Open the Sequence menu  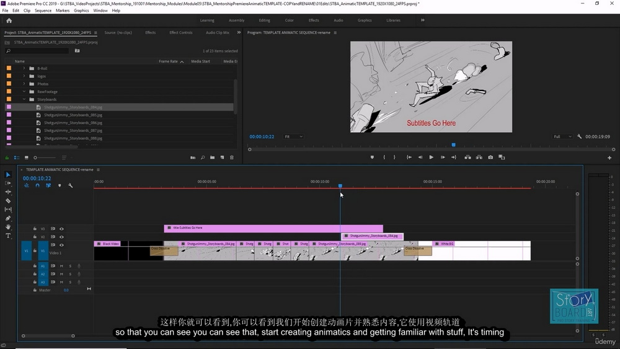(x=43, y=11)
